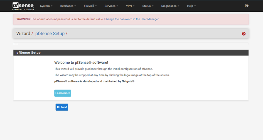The height and width of the screenshot is (140, 263).
Task: Open the red help question mark icon
Action: 244,34
